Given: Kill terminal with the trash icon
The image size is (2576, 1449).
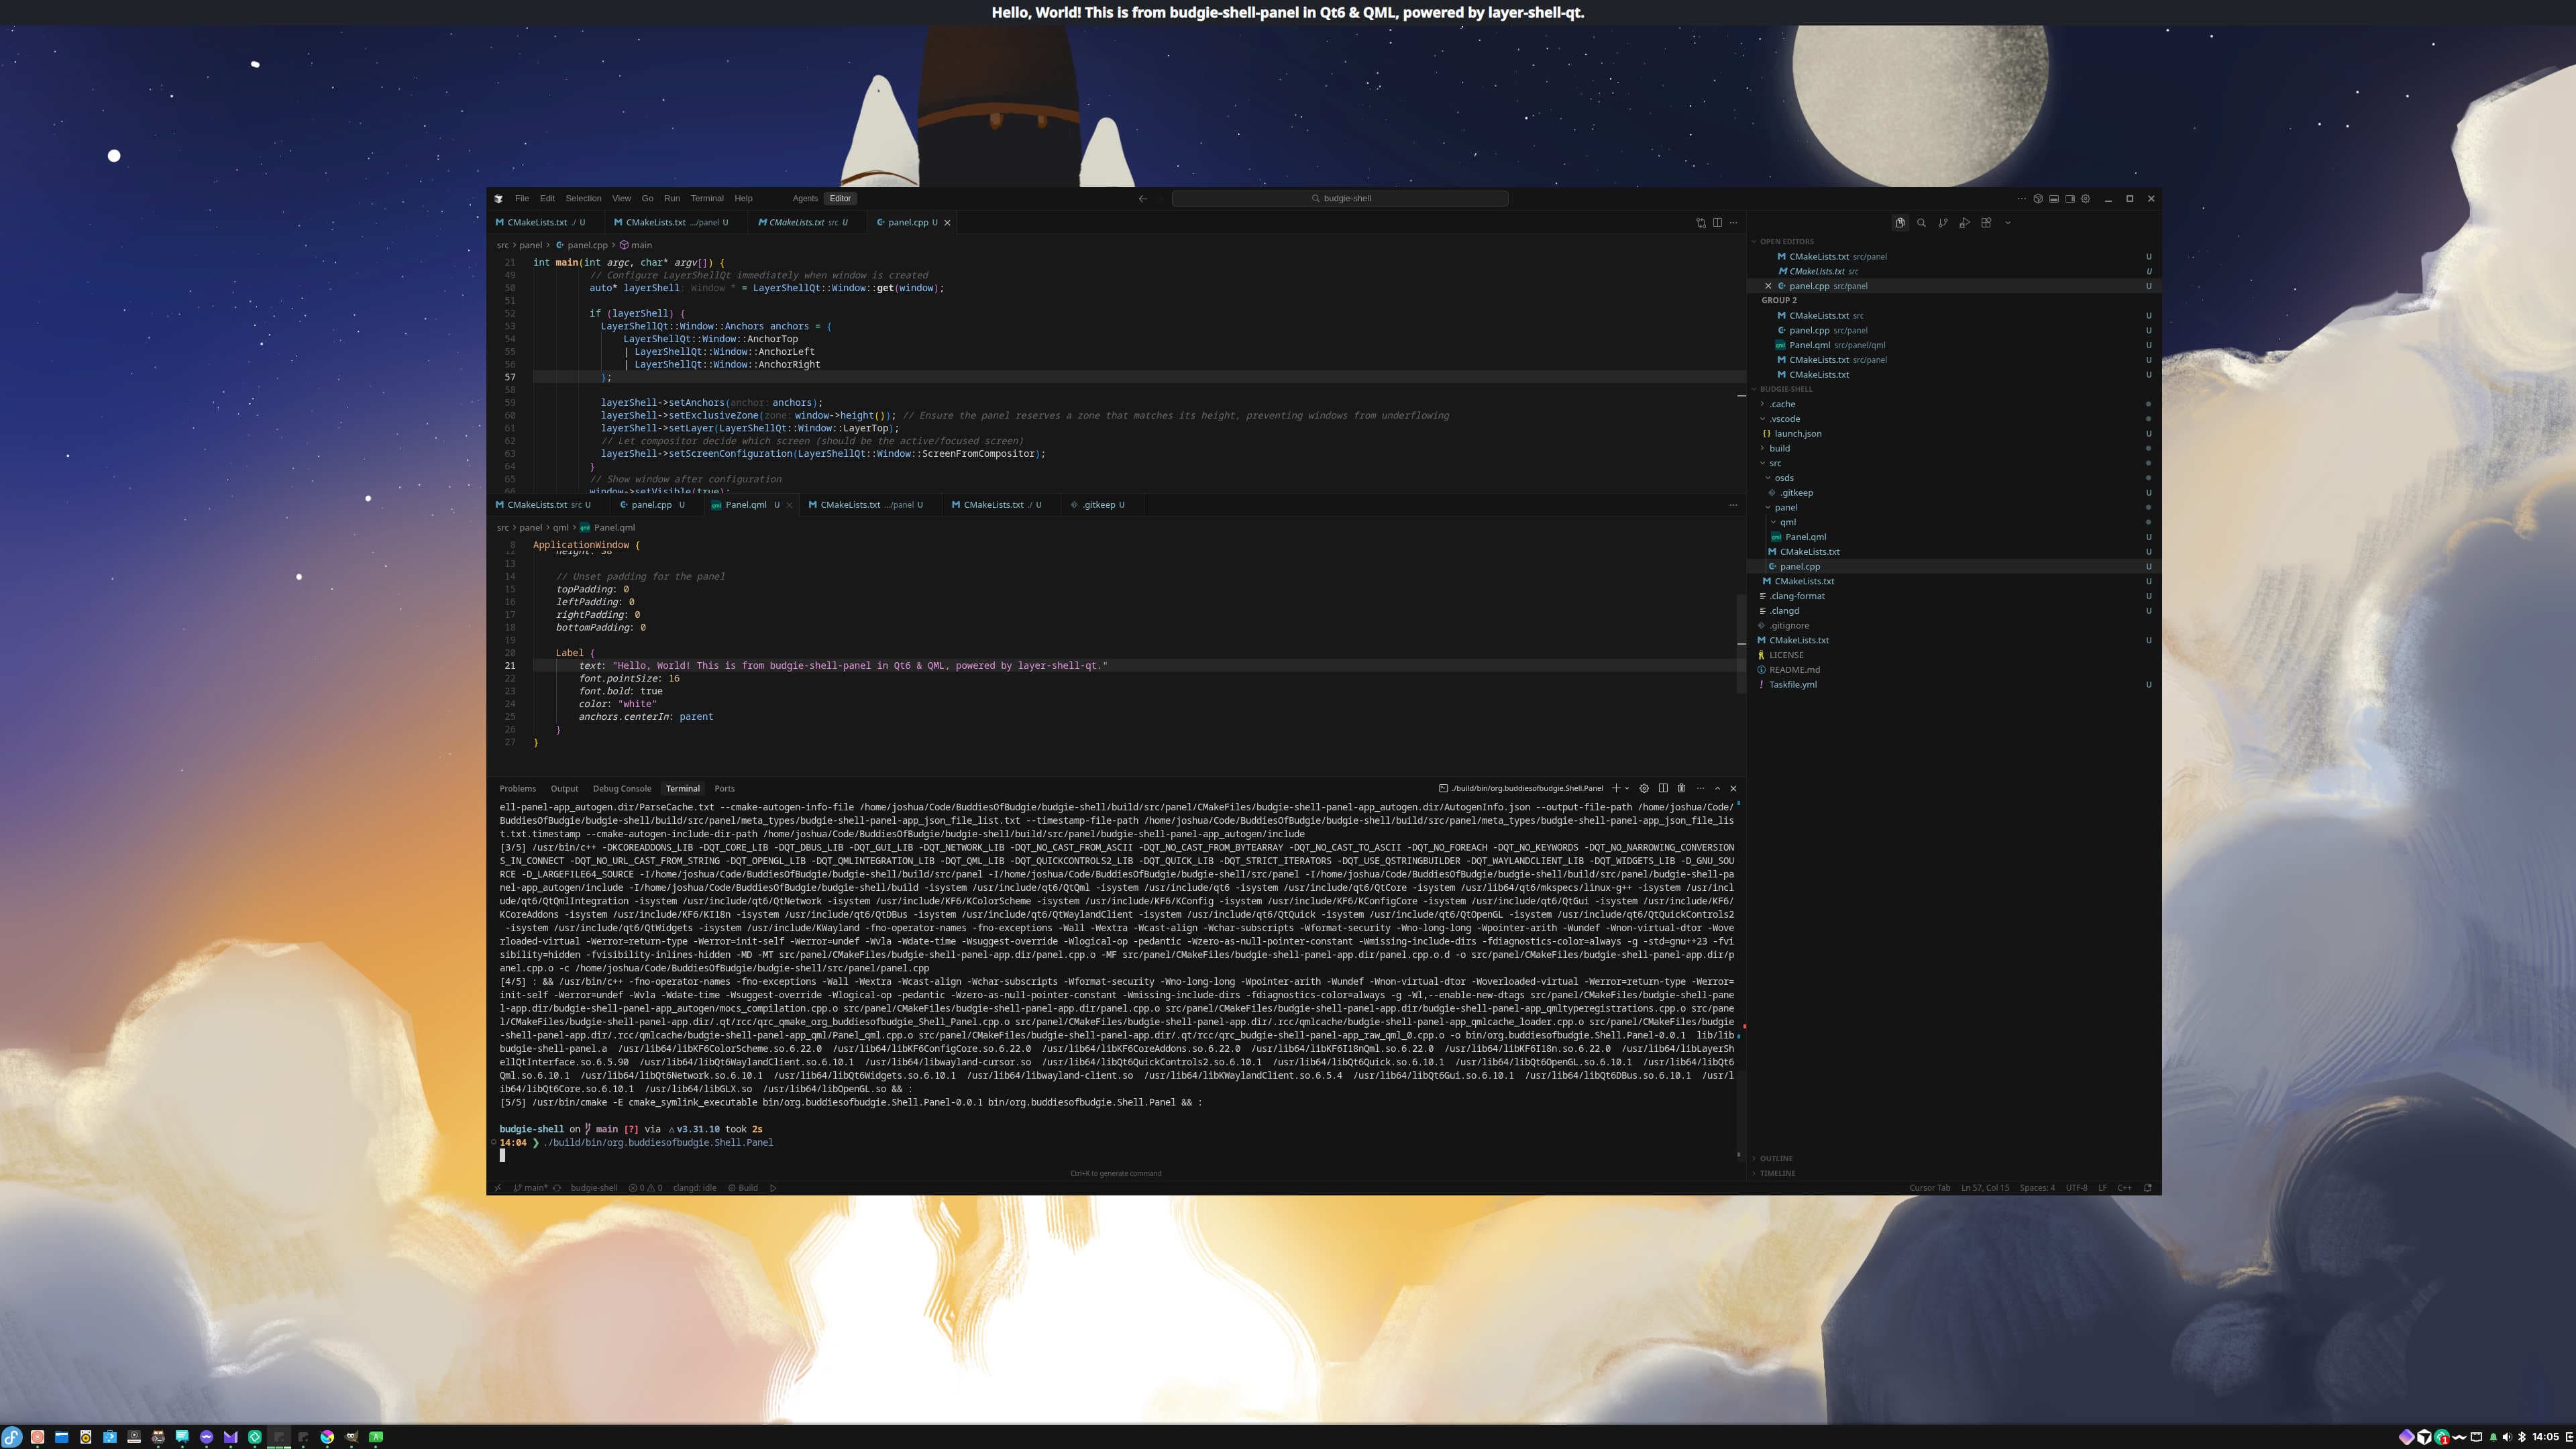Looking at the screenshot, I should tap(1681, 788).
